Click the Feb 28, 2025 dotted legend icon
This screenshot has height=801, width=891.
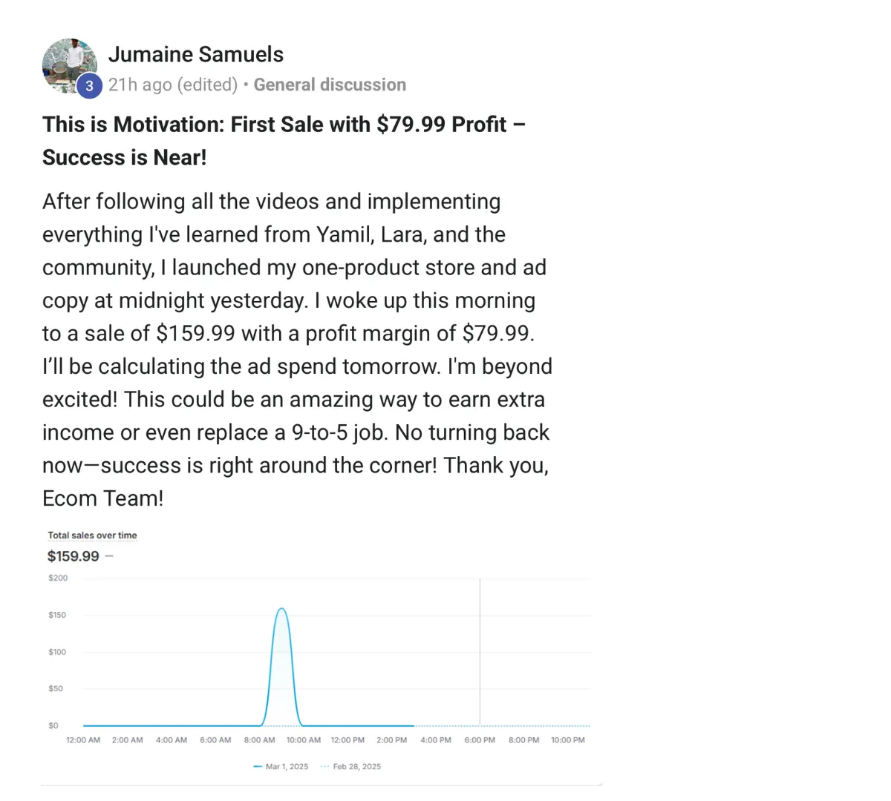[325, 766]
